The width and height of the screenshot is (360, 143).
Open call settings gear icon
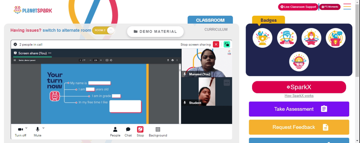(x=15, y=45)
